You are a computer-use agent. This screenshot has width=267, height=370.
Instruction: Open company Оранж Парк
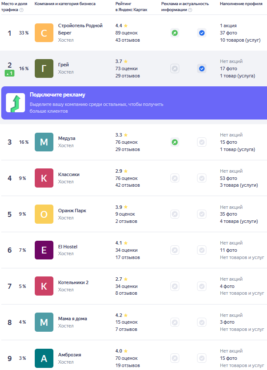(72, 211)
